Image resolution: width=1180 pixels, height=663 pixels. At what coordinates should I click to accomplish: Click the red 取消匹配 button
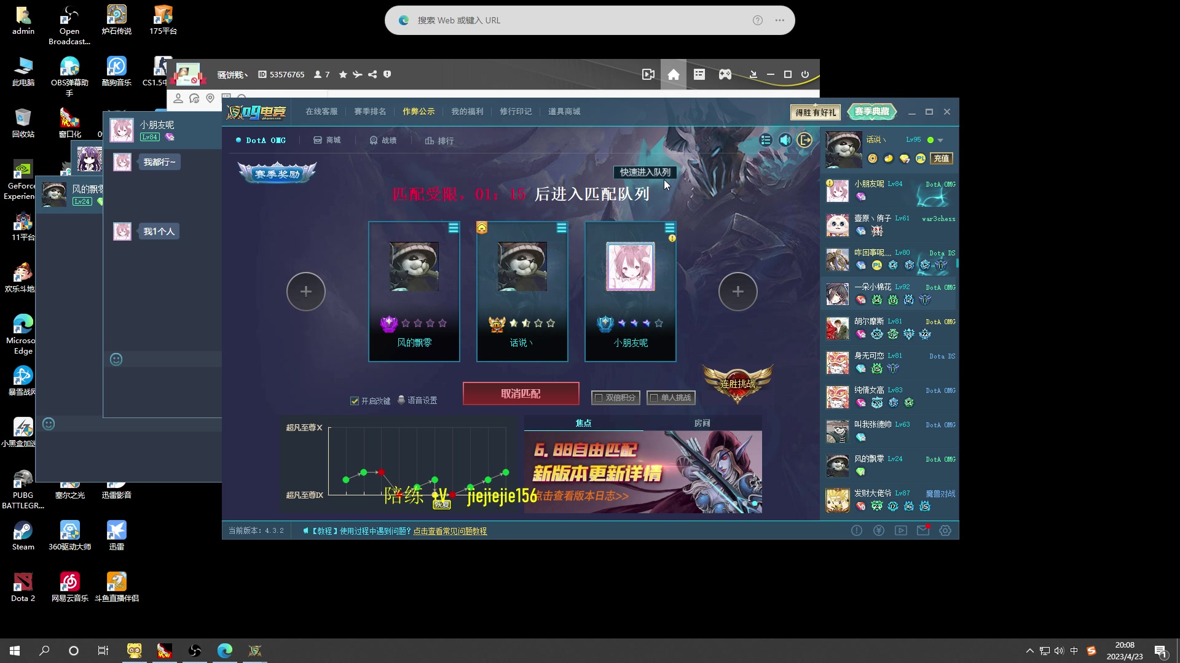pyautogui.click(x=521, y=394)
